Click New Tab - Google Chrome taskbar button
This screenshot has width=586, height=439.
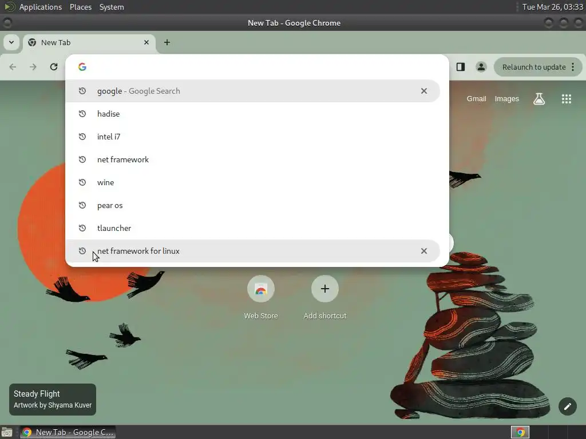[68, 432]
